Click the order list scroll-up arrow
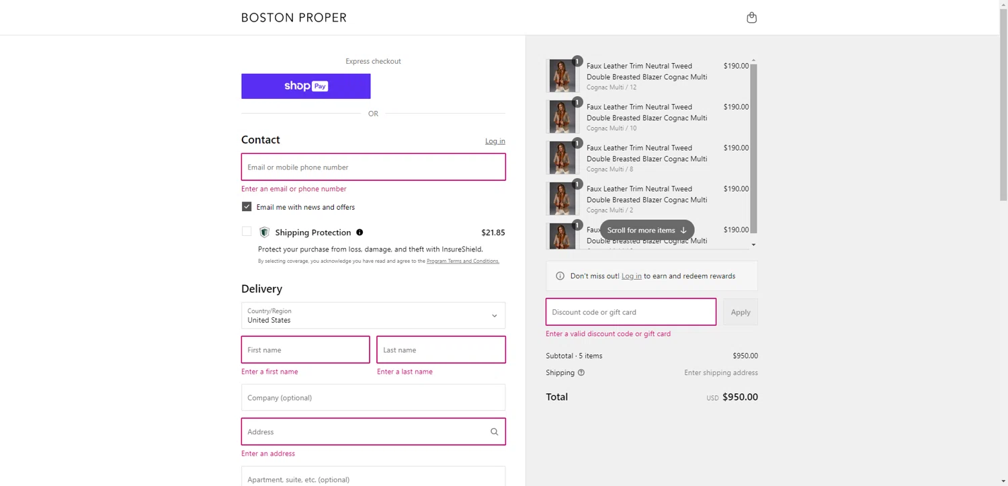 (753, 60)
